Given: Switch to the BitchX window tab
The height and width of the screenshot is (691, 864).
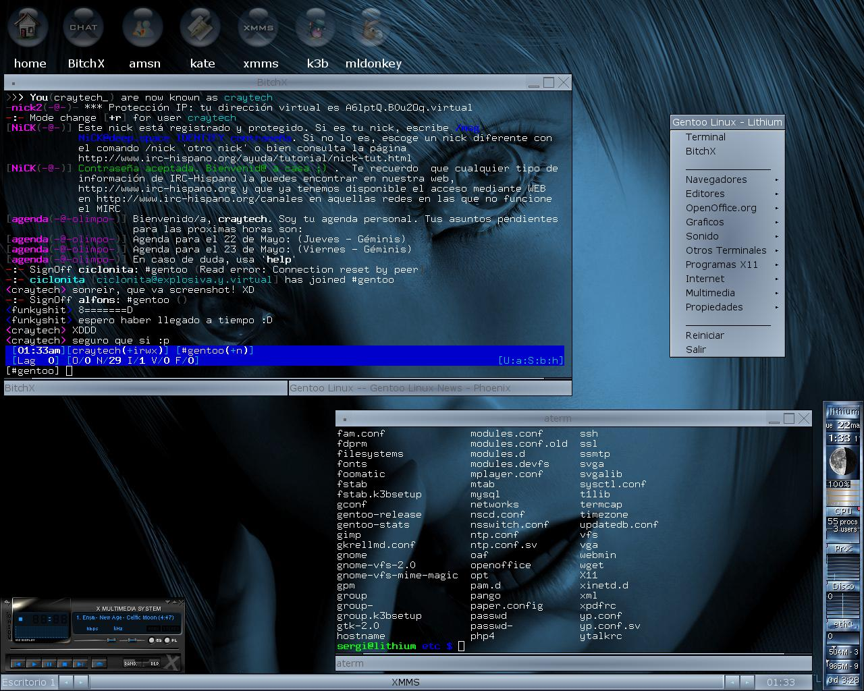Looking at the screenshot, I should click(x=146, y=388).
